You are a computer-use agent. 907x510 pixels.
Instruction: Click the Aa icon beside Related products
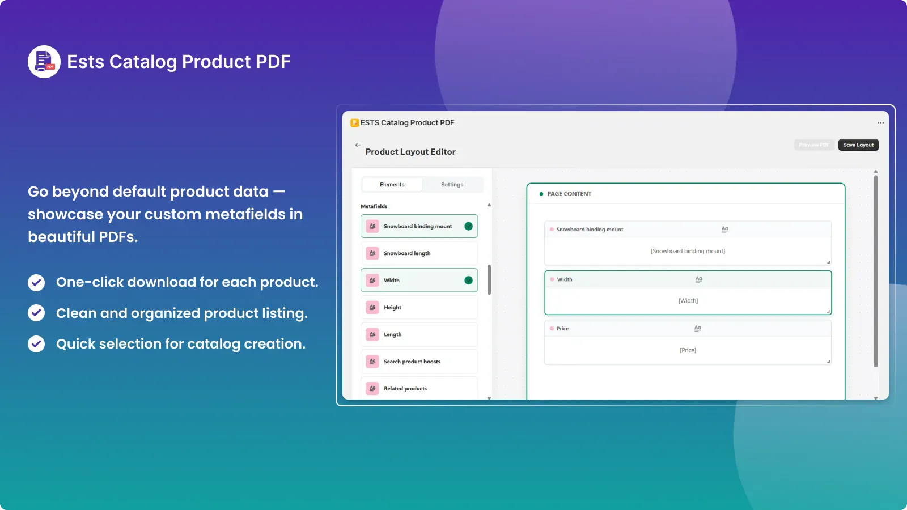coord(372,388)
